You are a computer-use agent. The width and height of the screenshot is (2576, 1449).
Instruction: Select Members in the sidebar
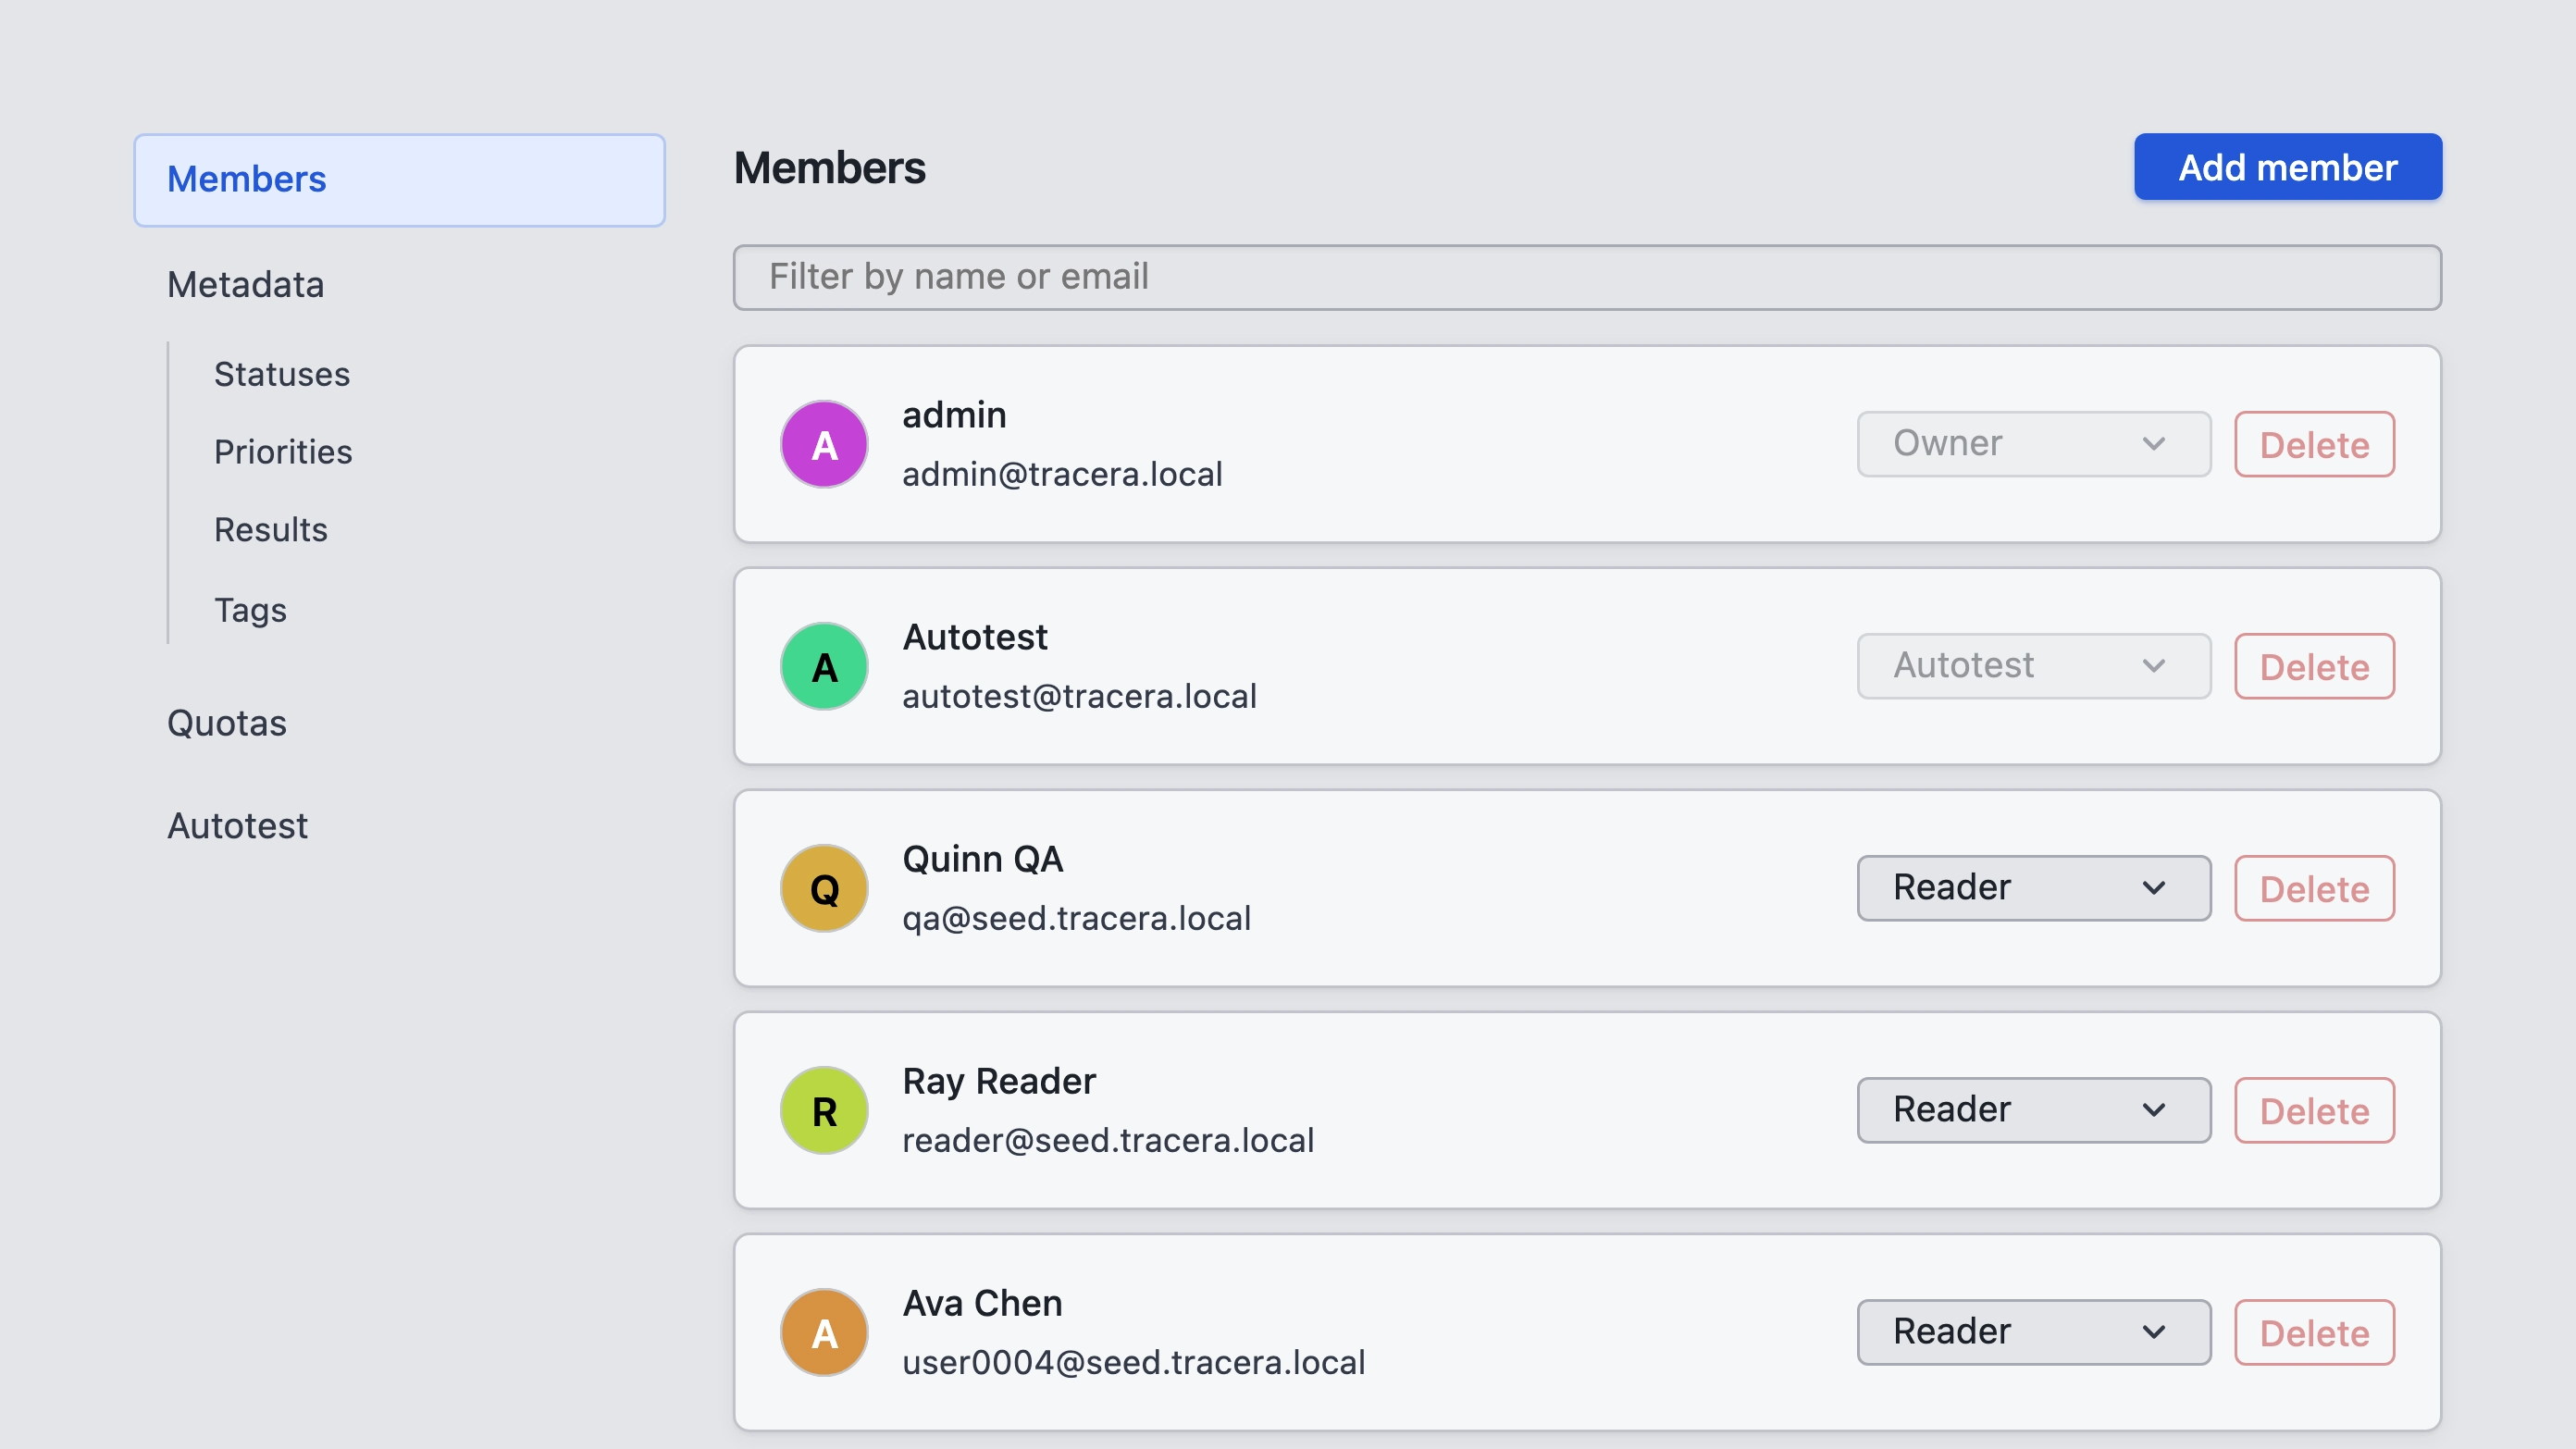click(x=399, y=180)
